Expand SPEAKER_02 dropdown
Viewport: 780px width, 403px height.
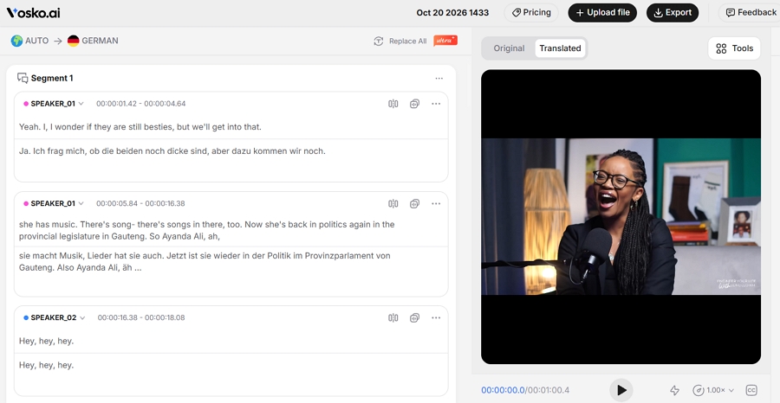(82, 317)
